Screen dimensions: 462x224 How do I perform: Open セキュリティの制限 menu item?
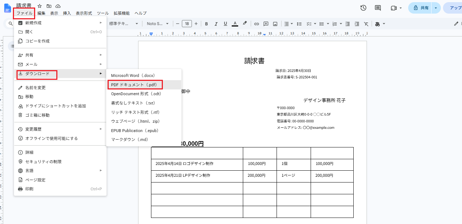tap(60, 162)
